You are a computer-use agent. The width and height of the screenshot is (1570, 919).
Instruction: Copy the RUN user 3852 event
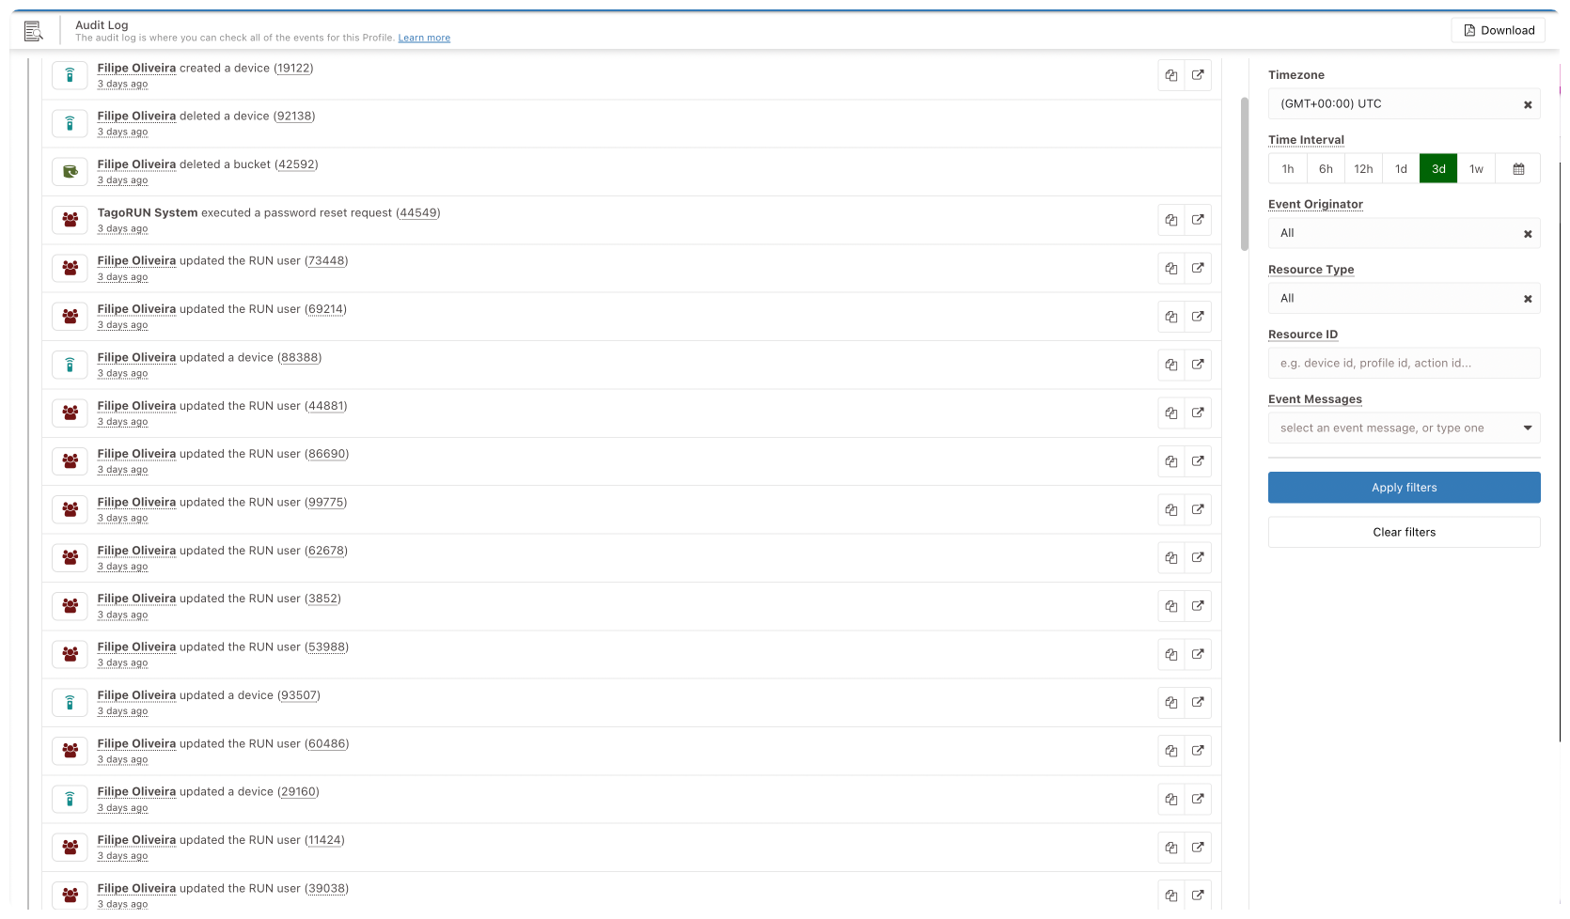tap(1171, 606)
